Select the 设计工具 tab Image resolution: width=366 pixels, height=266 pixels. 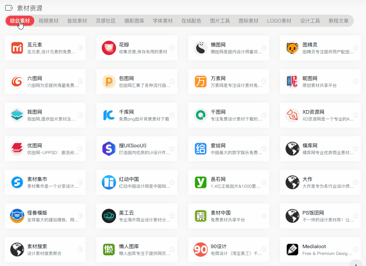click(x=310, y=21)
